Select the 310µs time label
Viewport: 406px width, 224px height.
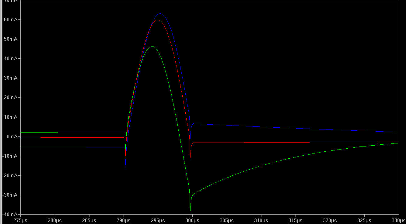[x=261, y=220]
